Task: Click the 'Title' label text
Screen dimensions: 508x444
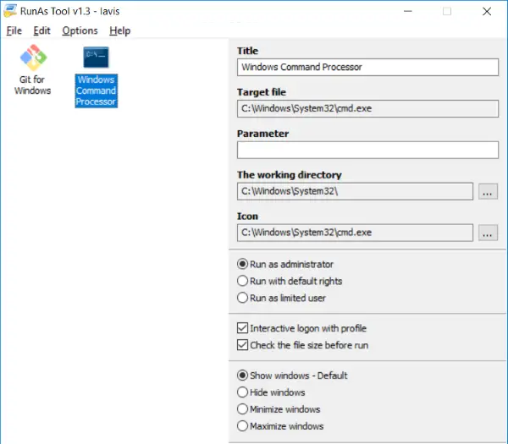Action: pos(247,51)
